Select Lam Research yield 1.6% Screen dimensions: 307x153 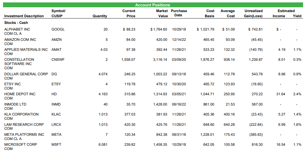coord(297,125)
